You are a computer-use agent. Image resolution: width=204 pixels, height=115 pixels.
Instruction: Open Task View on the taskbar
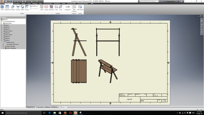click(44, 113)
